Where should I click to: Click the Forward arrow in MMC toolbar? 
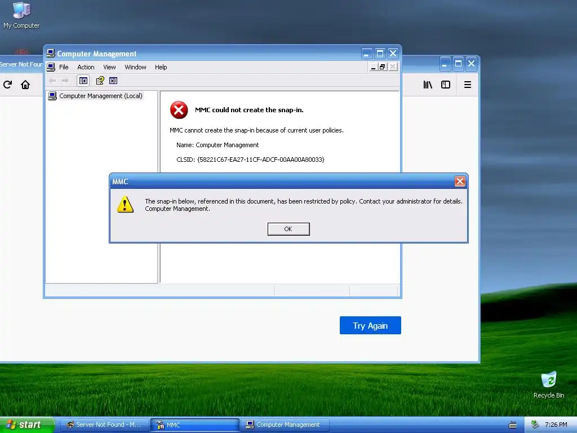[65, 81]
